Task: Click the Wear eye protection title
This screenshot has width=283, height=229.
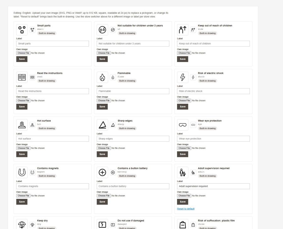Action: tap(210, 121)
